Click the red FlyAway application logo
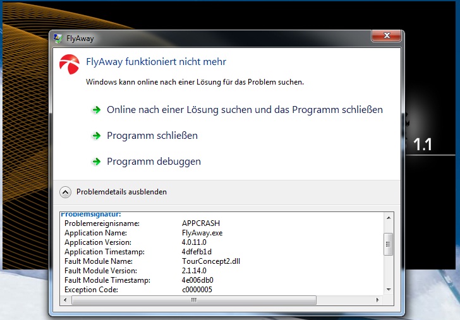The width and height of the screenshot is (460, 320). (70, 64)
